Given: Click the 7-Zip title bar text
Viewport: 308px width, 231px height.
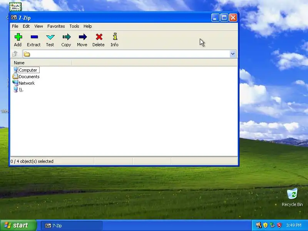Looking at the screenshot, I should click(x=25, y=18).
